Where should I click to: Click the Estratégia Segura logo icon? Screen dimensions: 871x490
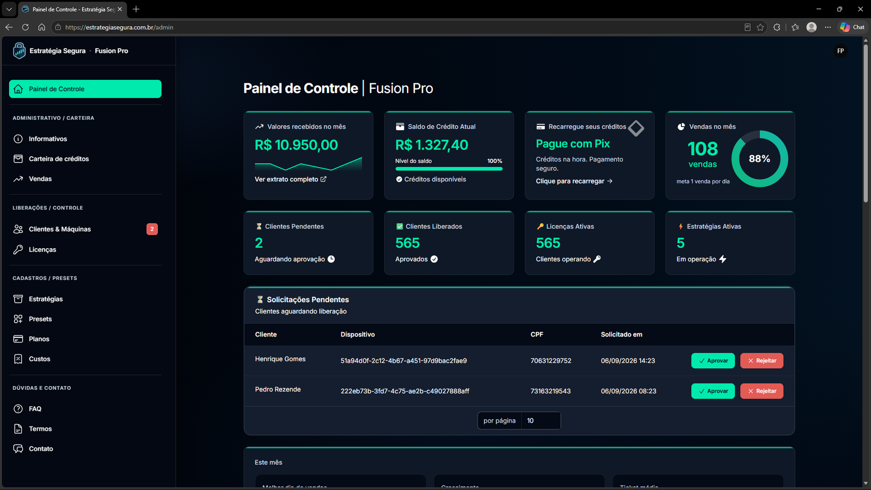coord(19,51)
